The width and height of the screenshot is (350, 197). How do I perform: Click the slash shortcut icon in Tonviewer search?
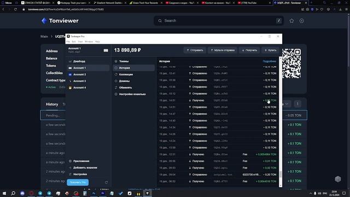[279, 21]
